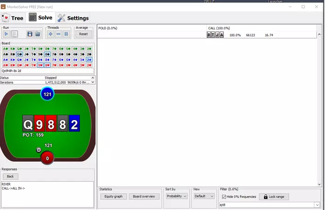
Task: Click the status list scroll-down arrow
Action: (93, 82)
